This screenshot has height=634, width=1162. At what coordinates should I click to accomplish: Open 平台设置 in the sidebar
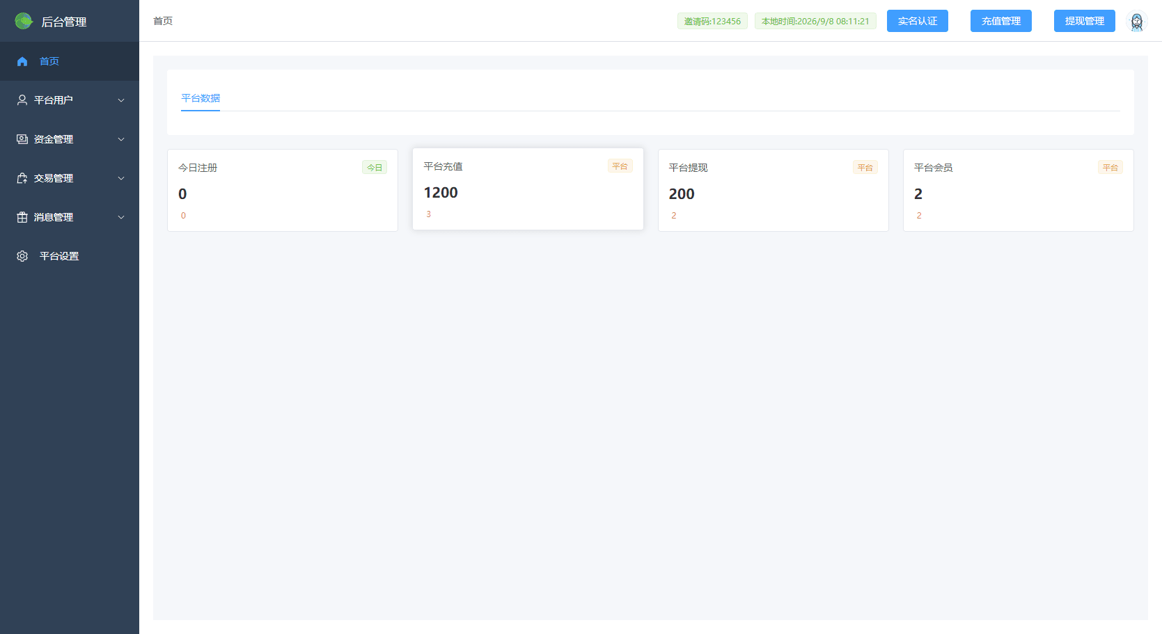coord(70,256)
